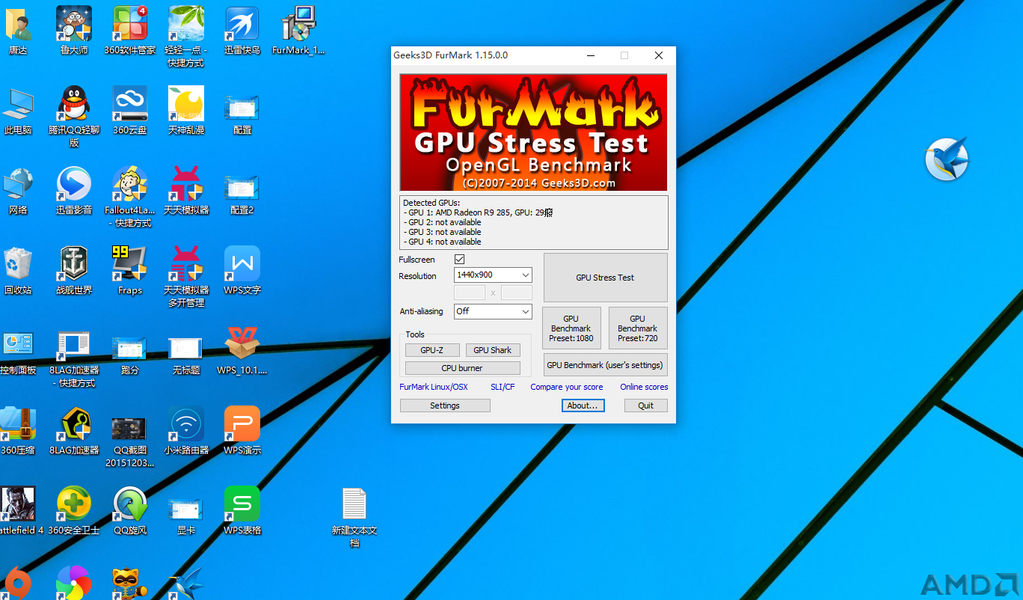
Task: Open the SLI/CF link
Action: (x=503, y=387)
